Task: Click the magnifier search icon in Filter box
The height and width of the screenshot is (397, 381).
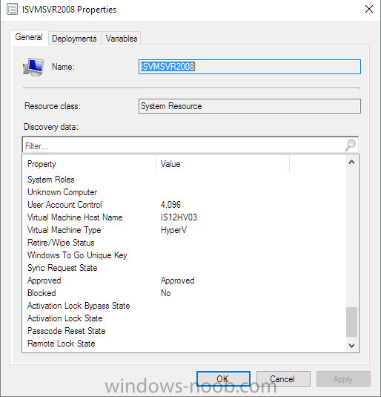Action: [x=351, y=145]
